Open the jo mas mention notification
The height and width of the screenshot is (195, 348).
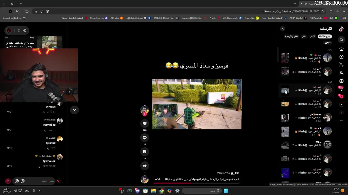[x=307, y=118]
